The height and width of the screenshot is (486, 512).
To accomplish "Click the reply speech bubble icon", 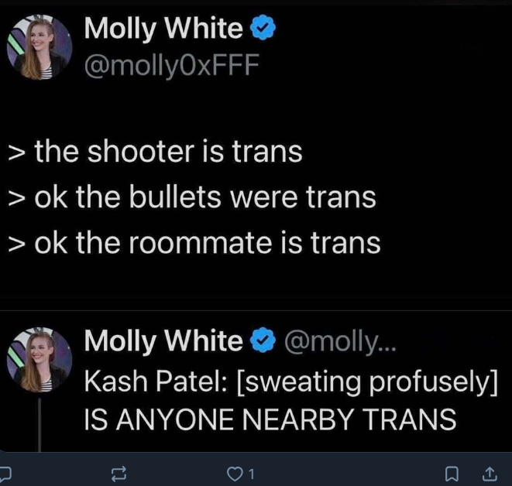I will [x=5, y=474].
